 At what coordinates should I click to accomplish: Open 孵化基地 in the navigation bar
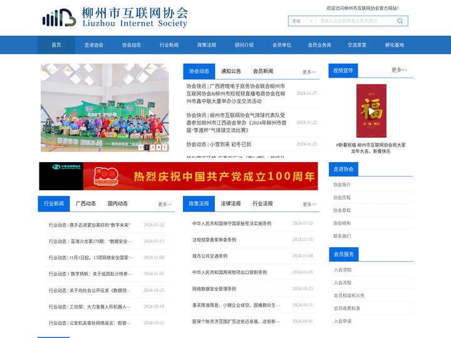[x=395, y=45]
